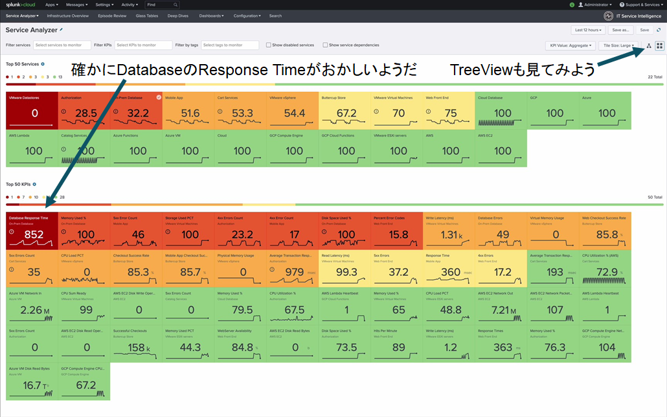Open the Messages dropdown
667x417 pixels.
tap(76, 5)
